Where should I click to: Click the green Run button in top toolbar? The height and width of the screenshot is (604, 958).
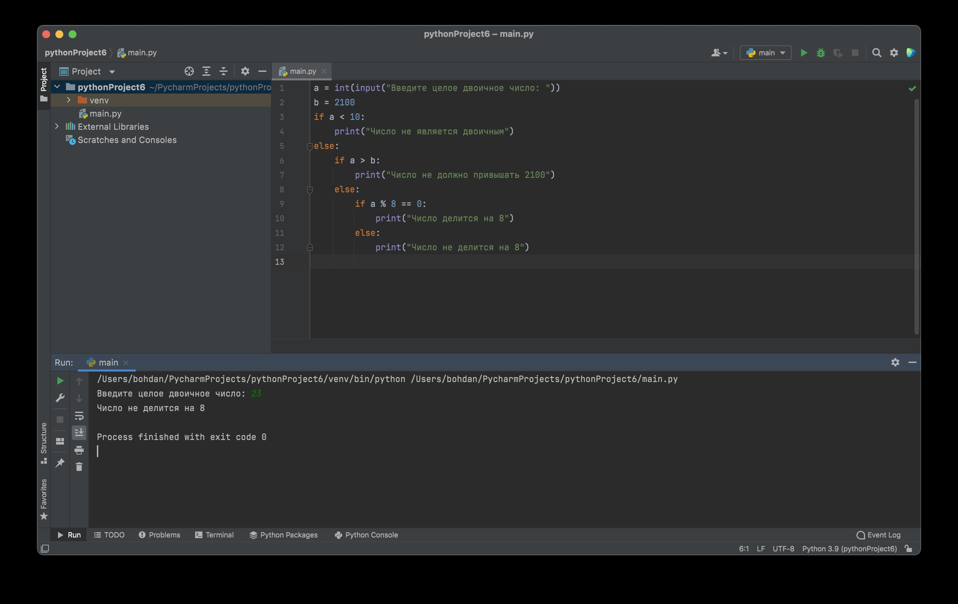coord(804,53)
